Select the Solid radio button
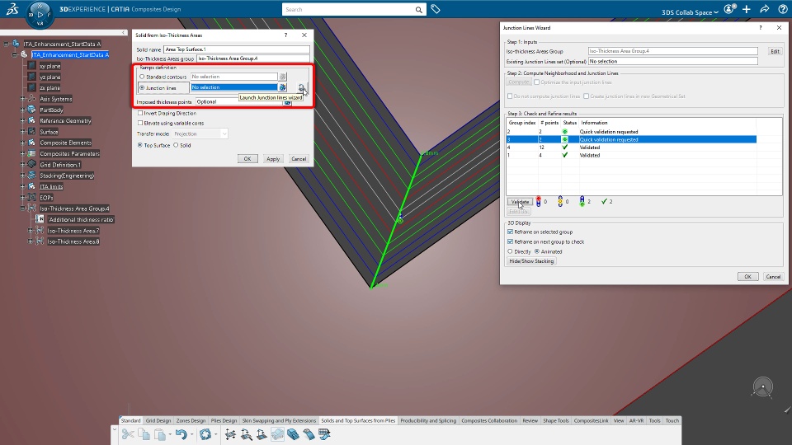Screen dimensions: 792x445 (x=176, y=145)
